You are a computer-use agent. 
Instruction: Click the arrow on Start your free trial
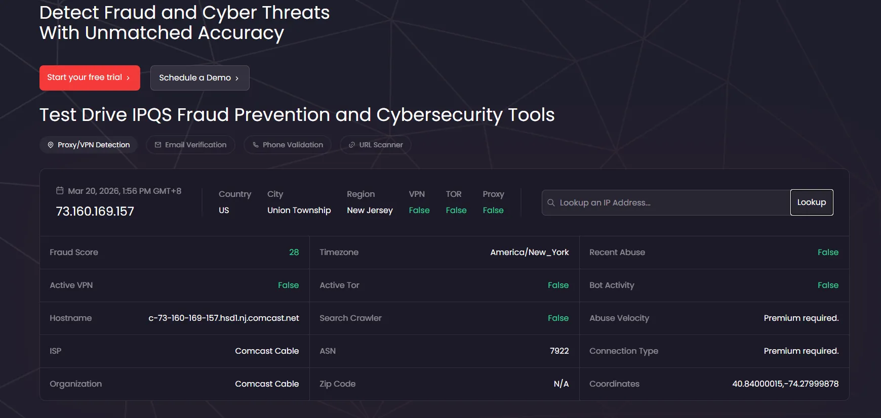click(x=129, y=78)
